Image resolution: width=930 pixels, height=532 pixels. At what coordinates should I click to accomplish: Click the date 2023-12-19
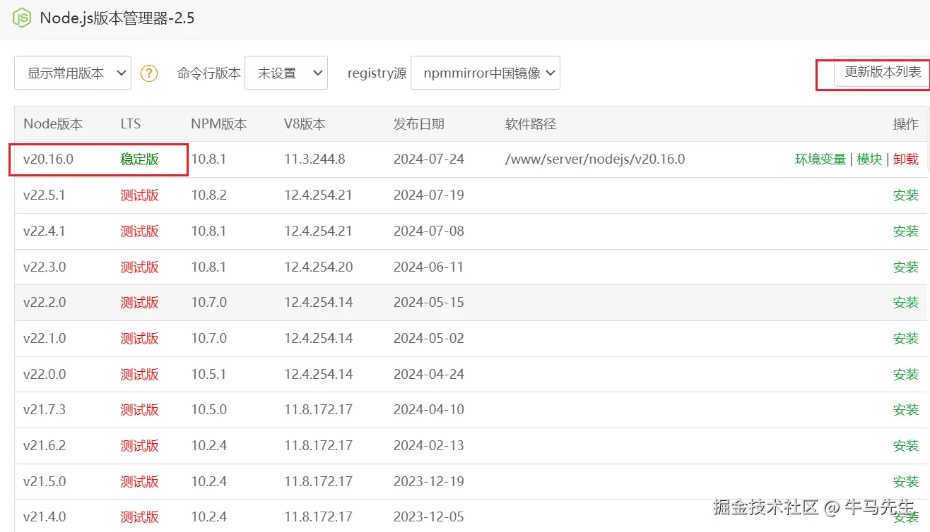tap(429, 482)
